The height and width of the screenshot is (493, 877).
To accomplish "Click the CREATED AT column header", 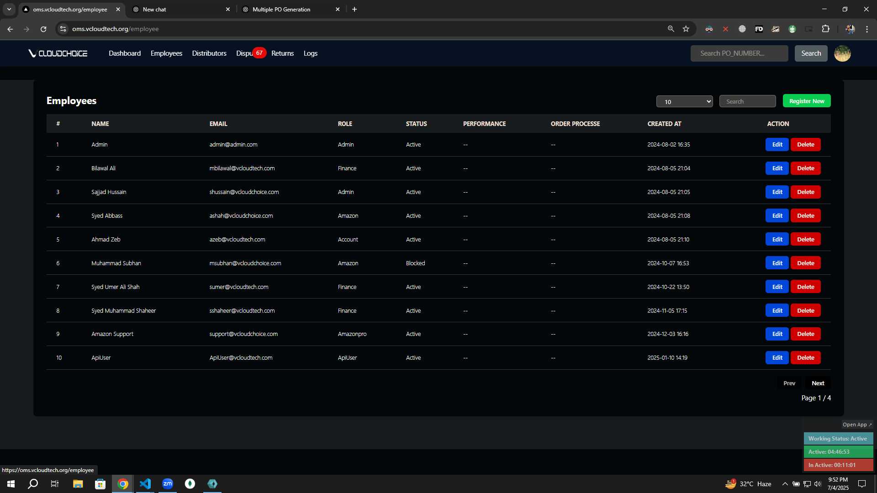I will pyautogui.click(x=664, y=124).
